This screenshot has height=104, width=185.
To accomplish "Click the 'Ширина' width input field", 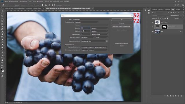I will click(x=85, y=28).
